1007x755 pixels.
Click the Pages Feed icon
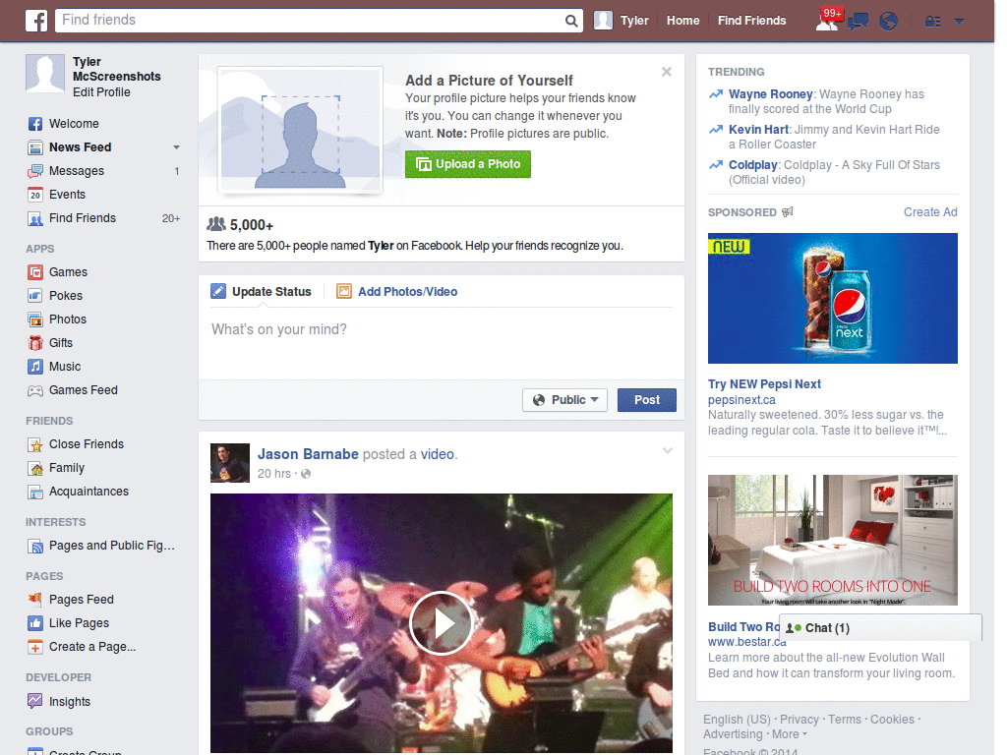pos(35,599)
